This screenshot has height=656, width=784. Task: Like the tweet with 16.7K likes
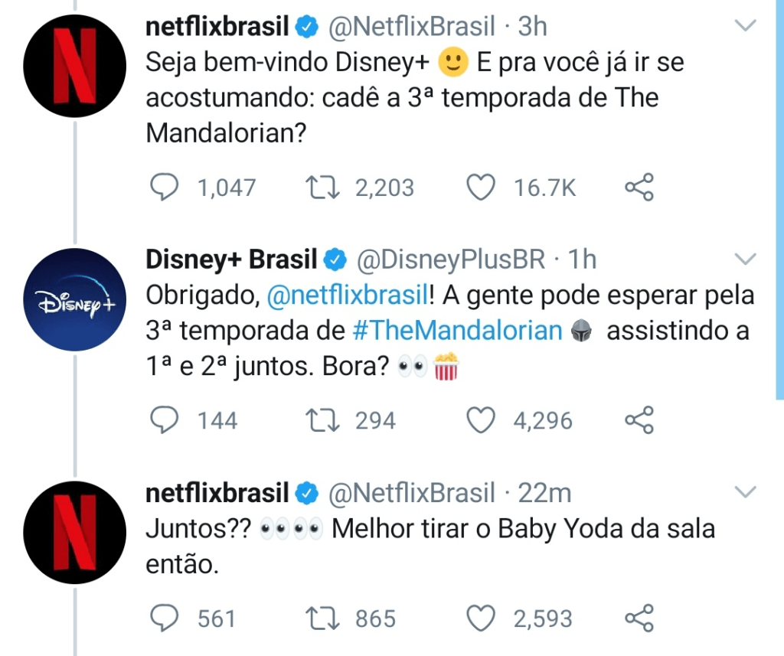click(481, 188)
